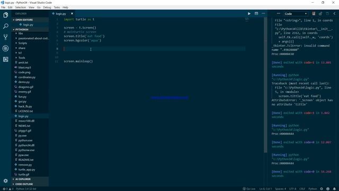
Task: Run code with the play button
Action: 249,14
